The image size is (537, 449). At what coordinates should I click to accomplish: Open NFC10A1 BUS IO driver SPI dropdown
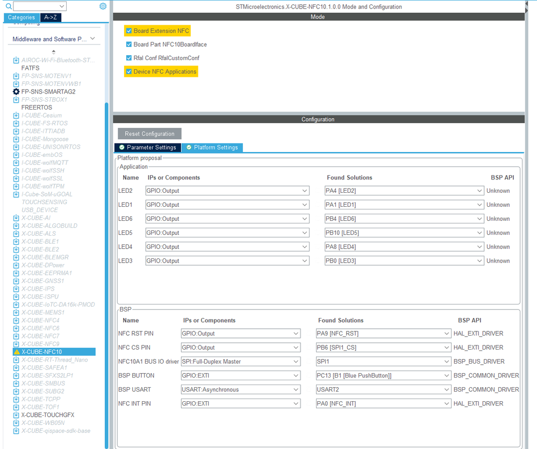[241, 361]
